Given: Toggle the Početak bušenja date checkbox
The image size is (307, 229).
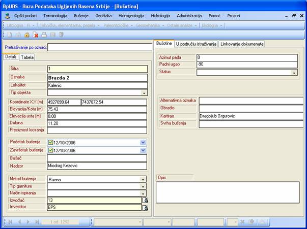Looking at the screenshot, I should [50, 142].
